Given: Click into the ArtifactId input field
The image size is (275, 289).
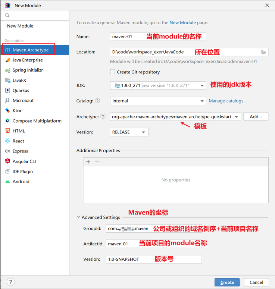Looking at the screenshot, I should [x=154, y=244].
